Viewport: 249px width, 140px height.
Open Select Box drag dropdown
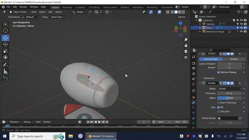pyautogui.click(x=58, y=17)
